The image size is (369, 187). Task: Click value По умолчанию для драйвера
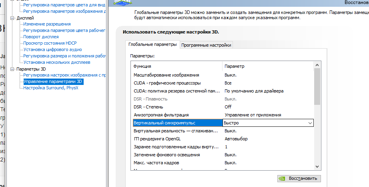click(254, 91)
